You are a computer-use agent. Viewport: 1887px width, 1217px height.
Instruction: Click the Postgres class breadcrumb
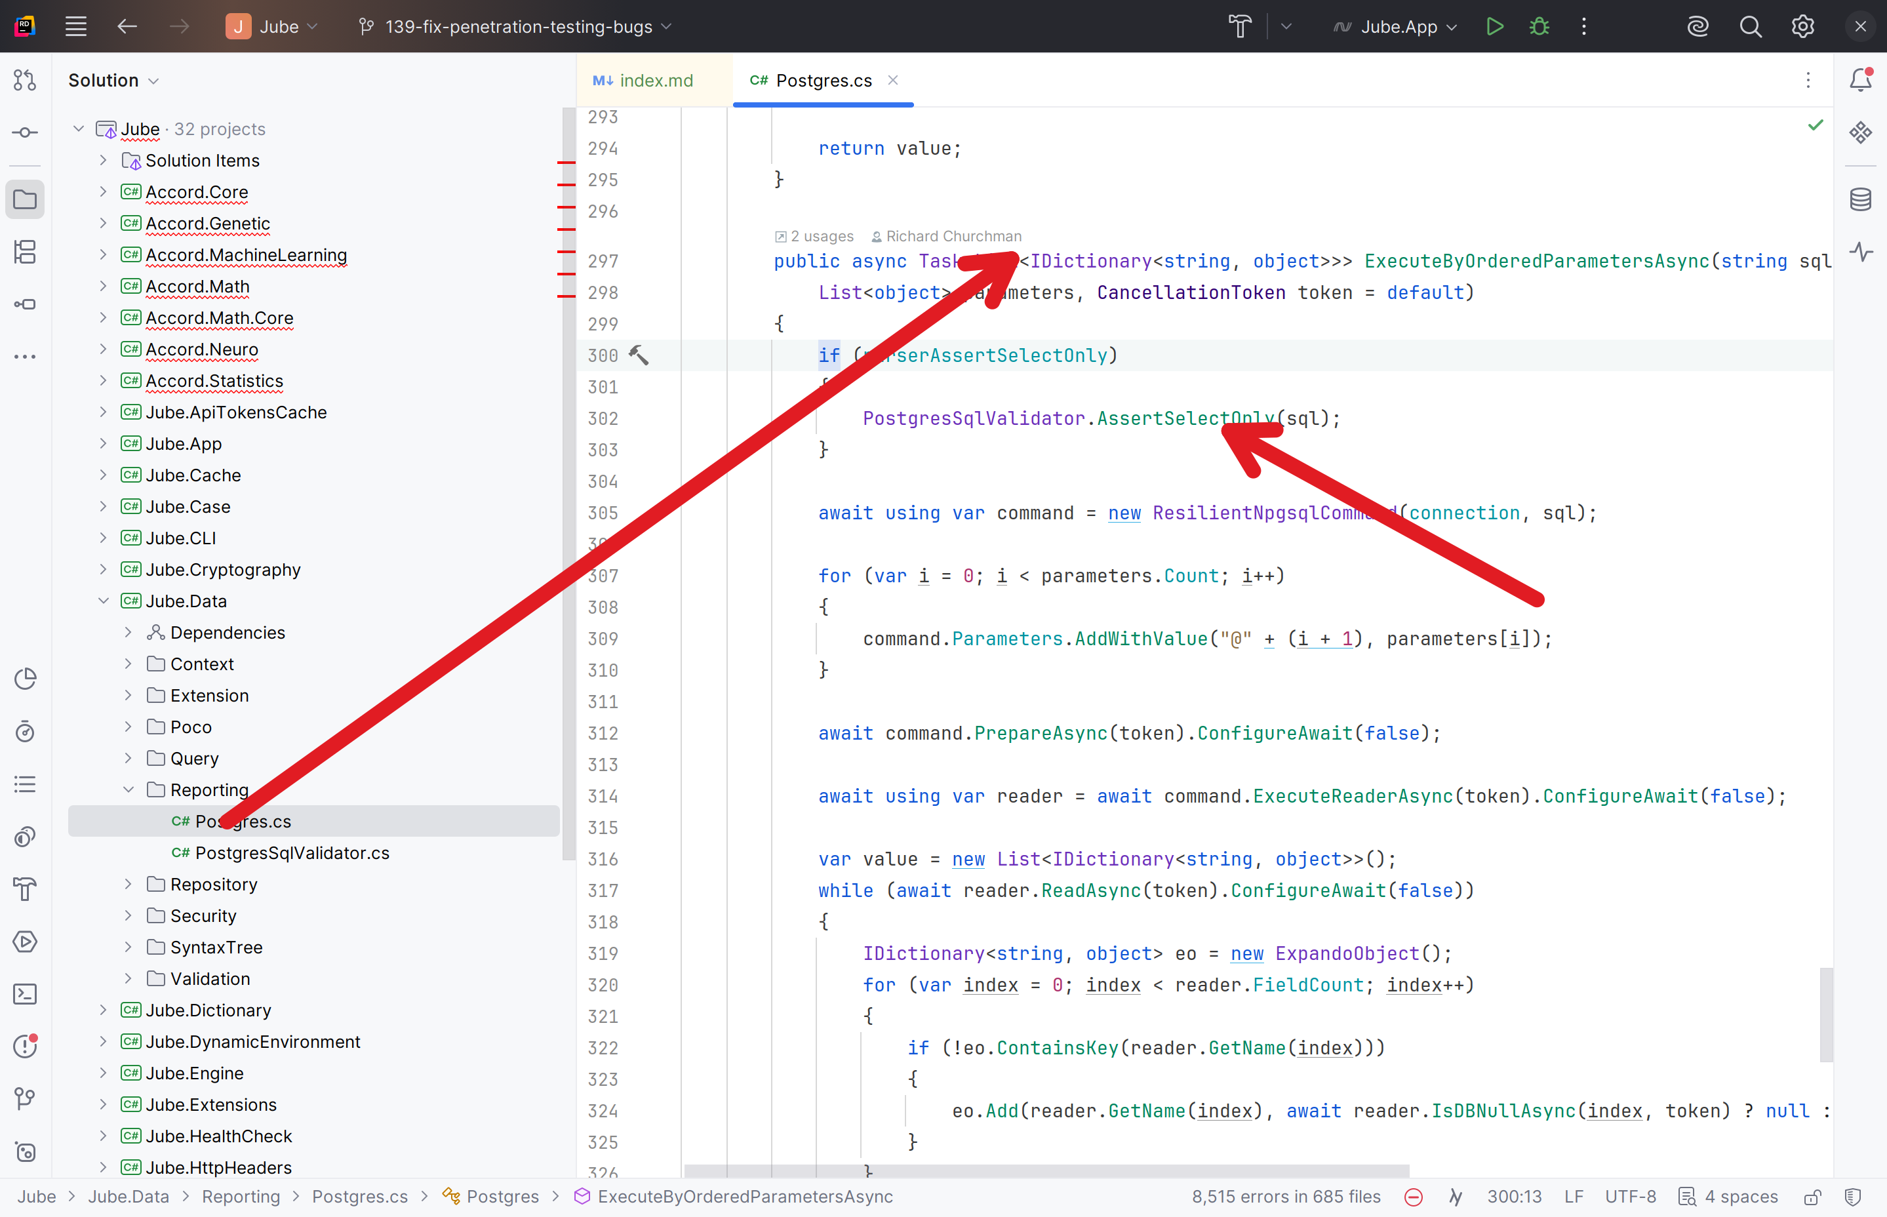coord(490,1197)
